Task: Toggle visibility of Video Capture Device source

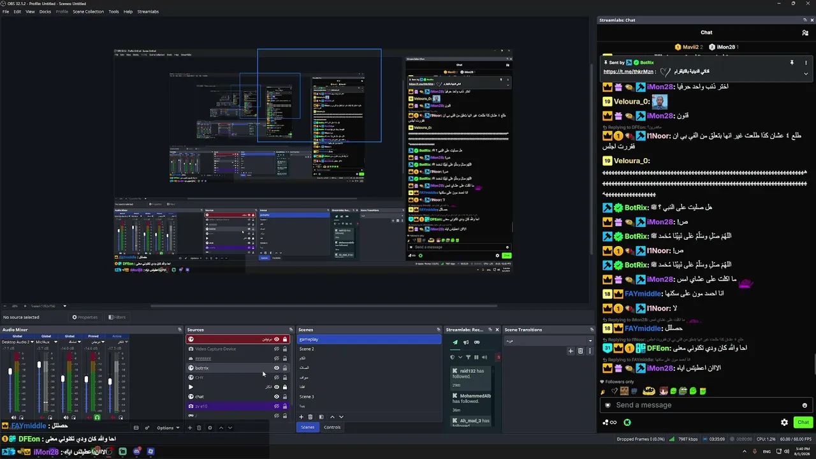Action: pyautogui.click(x=277, y=349)
